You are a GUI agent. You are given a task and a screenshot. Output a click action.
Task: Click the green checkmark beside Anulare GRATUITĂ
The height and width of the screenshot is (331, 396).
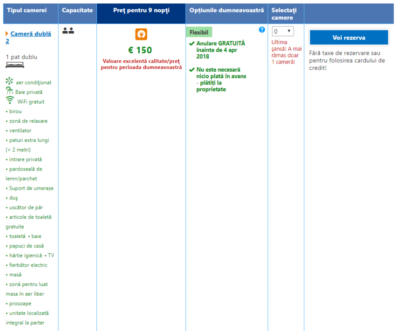point(191,43)
